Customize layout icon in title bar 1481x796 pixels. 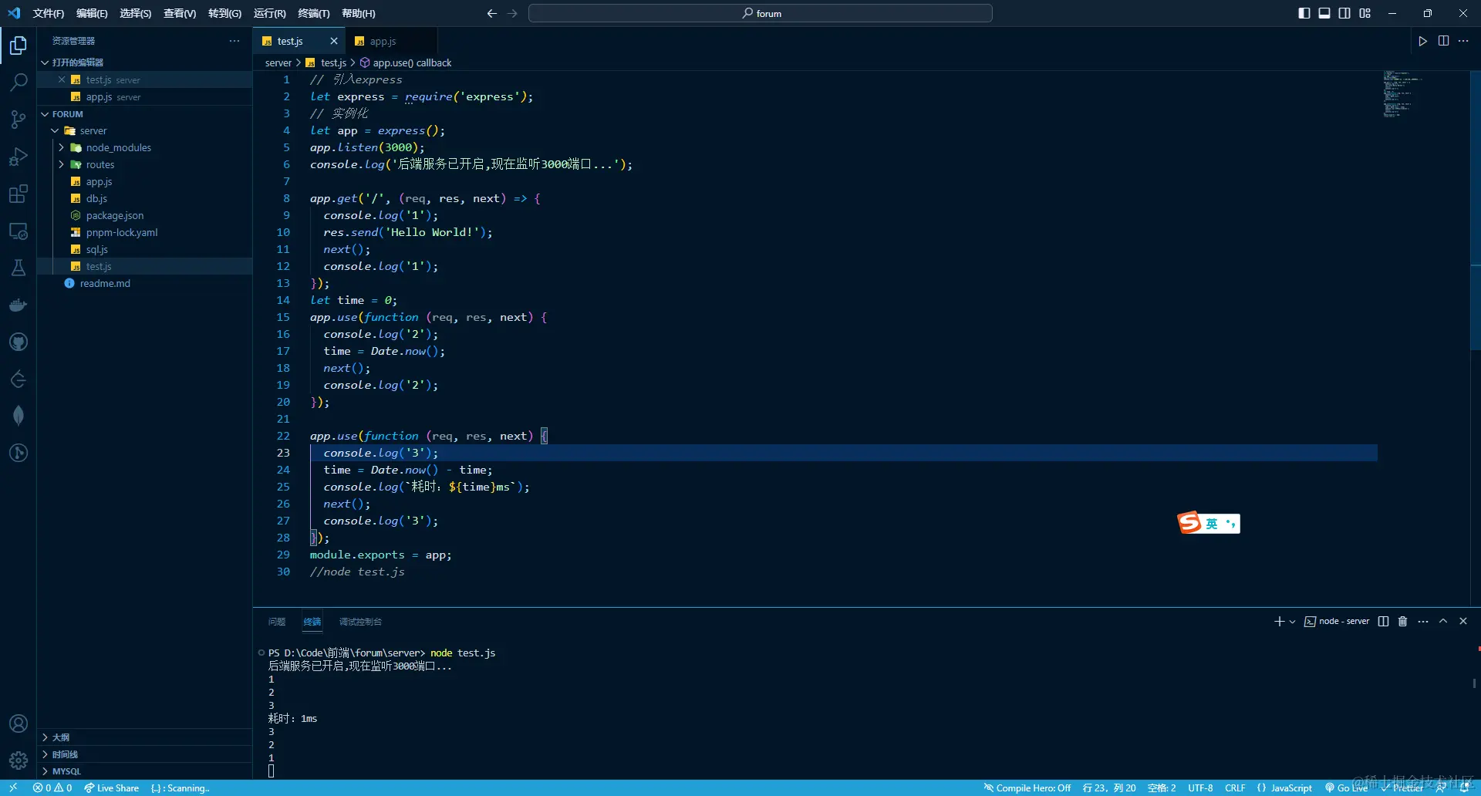1365,13
